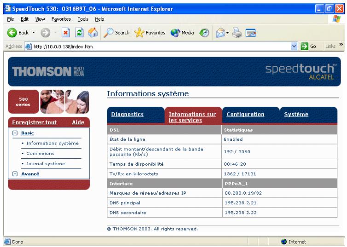
Task: Refresh the page with the green arrows icon
Action: pos(79,33)
